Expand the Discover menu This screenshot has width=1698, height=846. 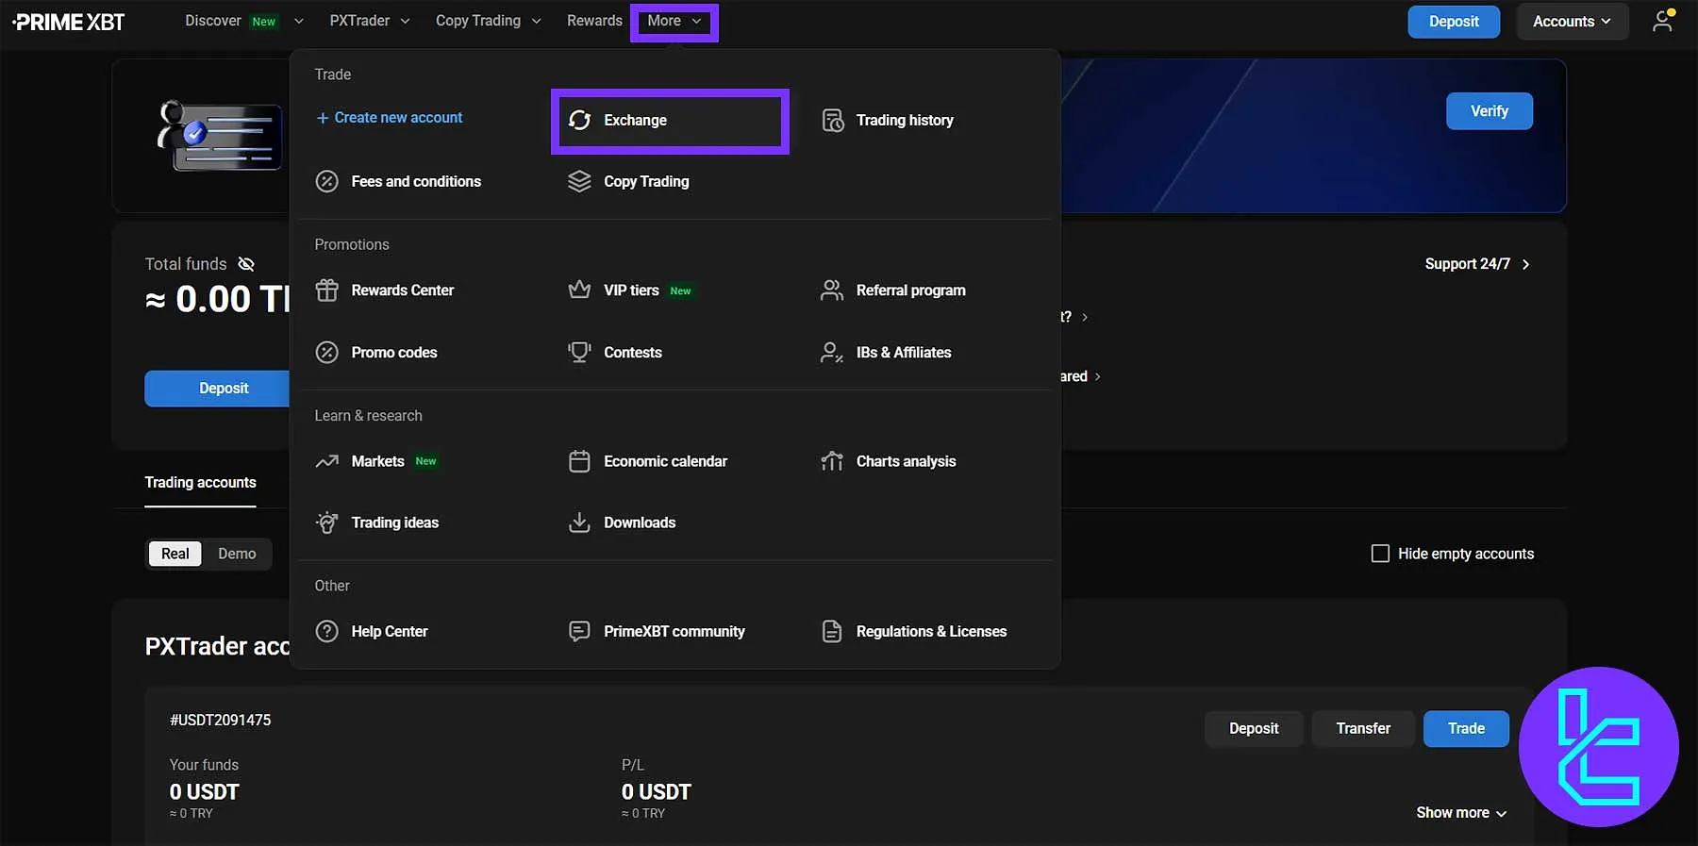tap(243, 21)
